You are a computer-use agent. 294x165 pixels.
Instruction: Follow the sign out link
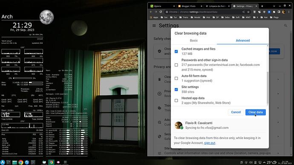coord(210,143)
